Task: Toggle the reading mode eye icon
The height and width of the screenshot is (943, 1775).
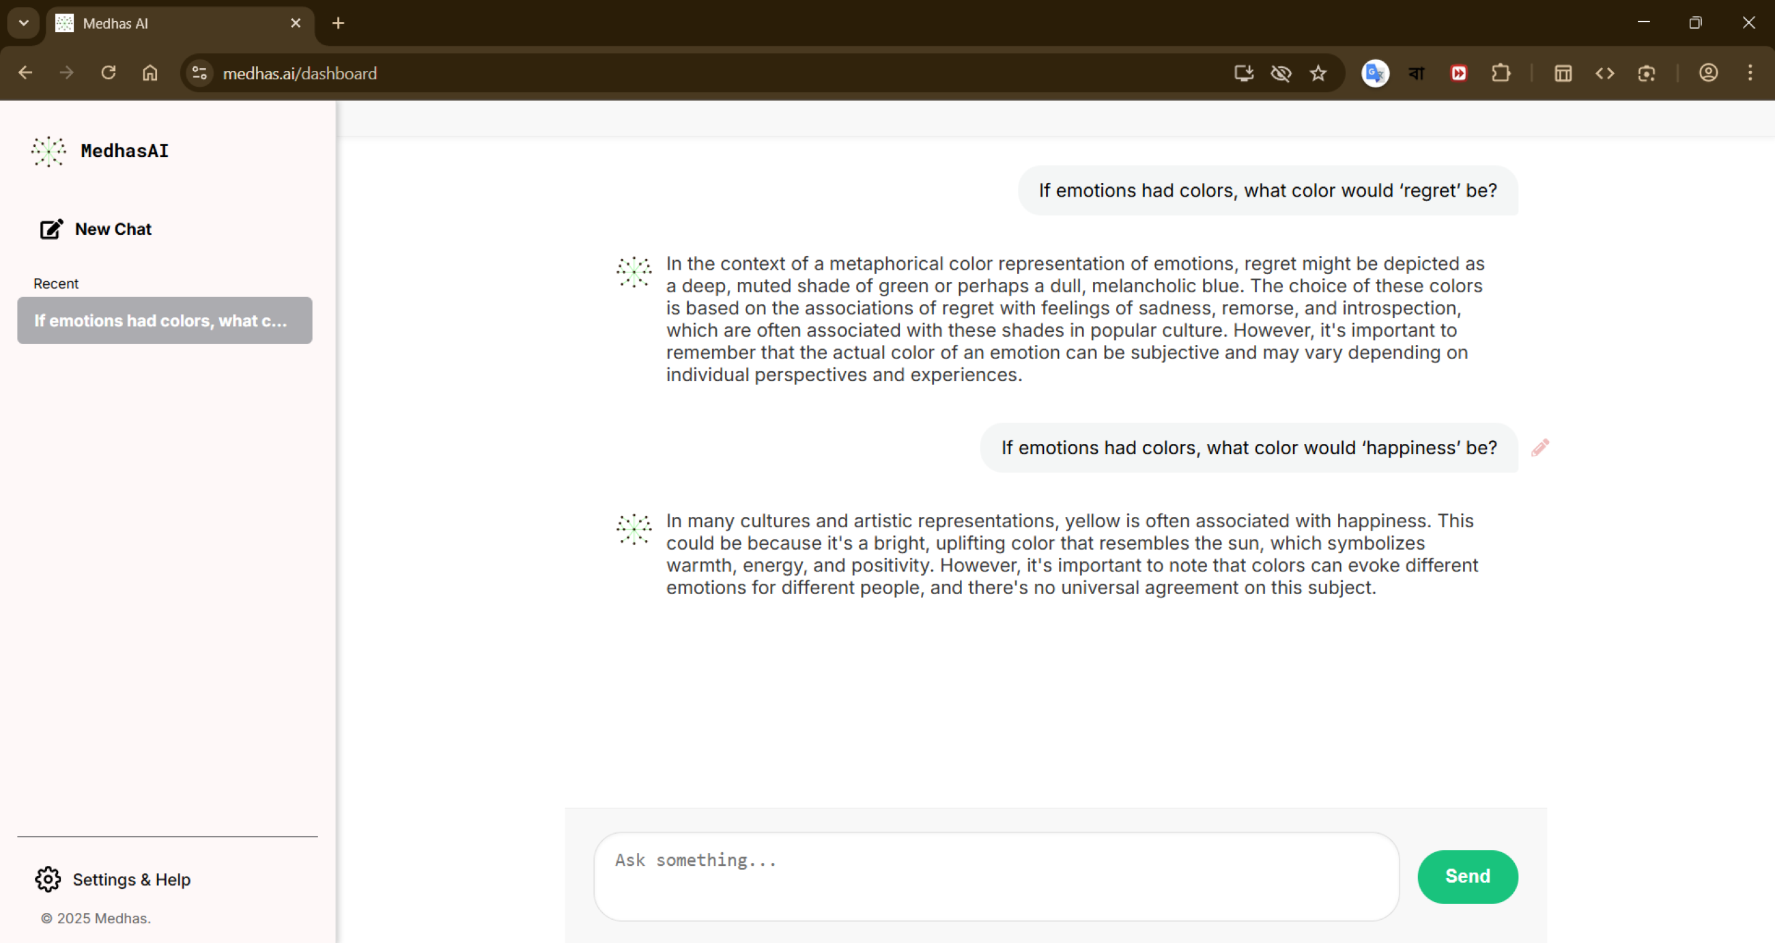Action: click(x=1281, y=73)
